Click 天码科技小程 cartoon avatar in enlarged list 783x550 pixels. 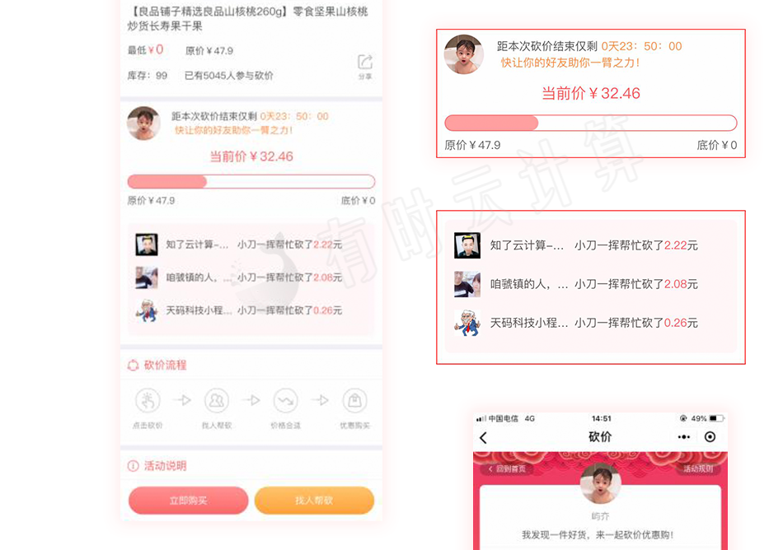pyautogui.click(x=467, y=323)
